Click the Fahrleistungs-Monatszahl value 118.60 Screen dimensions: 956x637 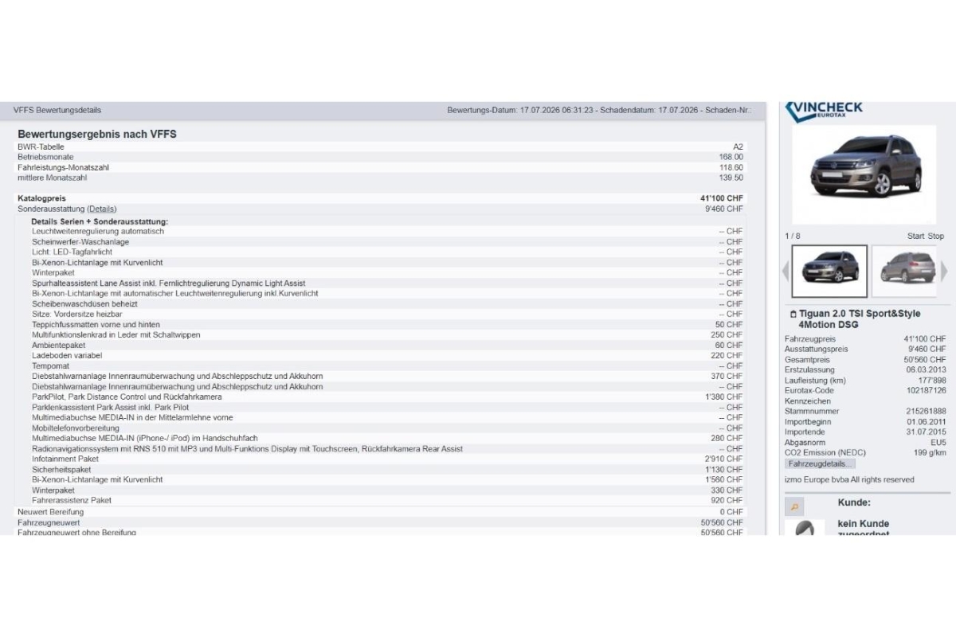coord(731,167)
